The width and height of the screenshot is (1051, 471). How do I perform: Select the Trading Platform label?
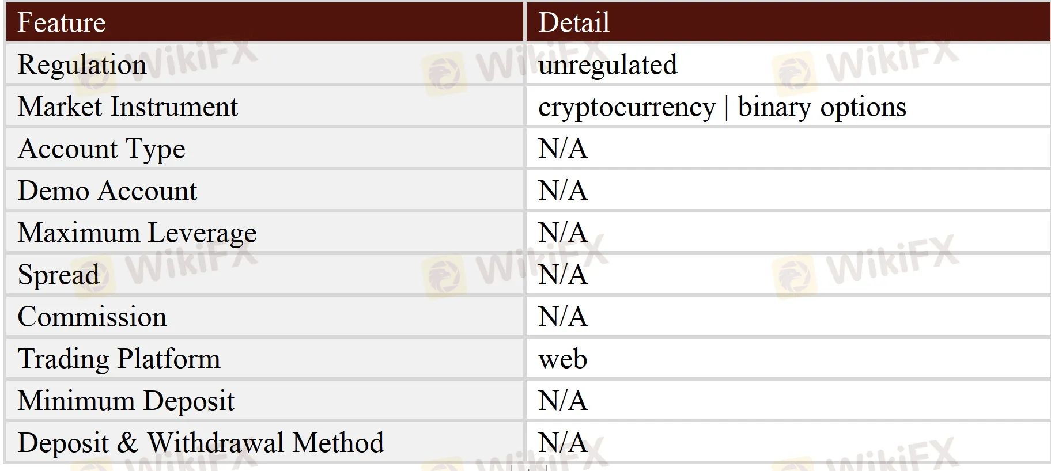click(x=119, y=359)
